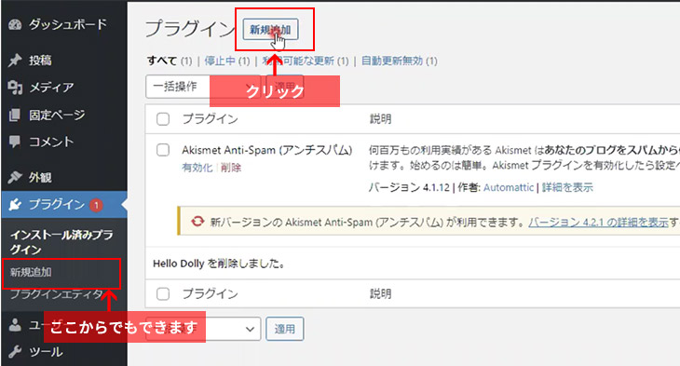This screenshot has width=680, height=366.
Task: Click the Hello Dolly を削除しました message
Action: pos(219,264)
